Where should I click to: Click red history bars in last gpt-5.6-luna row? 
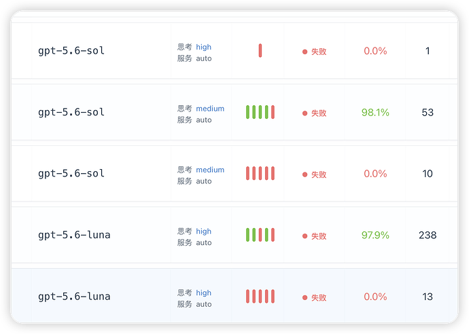click(260, 297)
